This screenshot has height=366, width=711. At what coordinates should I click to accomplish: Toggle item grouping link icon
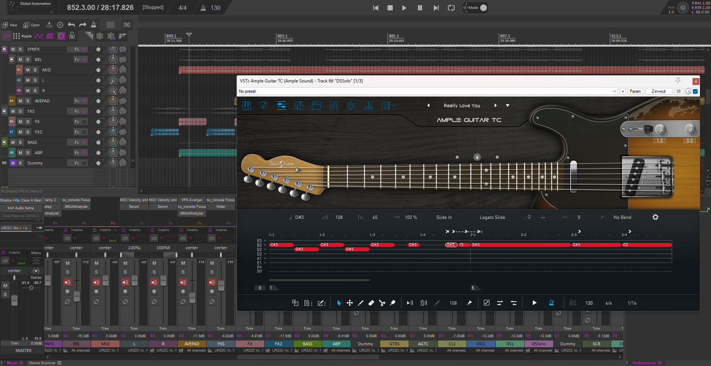click(x=6, y=36)
